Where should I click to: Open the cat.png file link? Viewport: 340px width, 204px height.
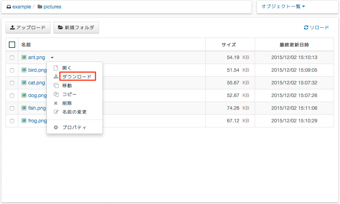[37, 83]
